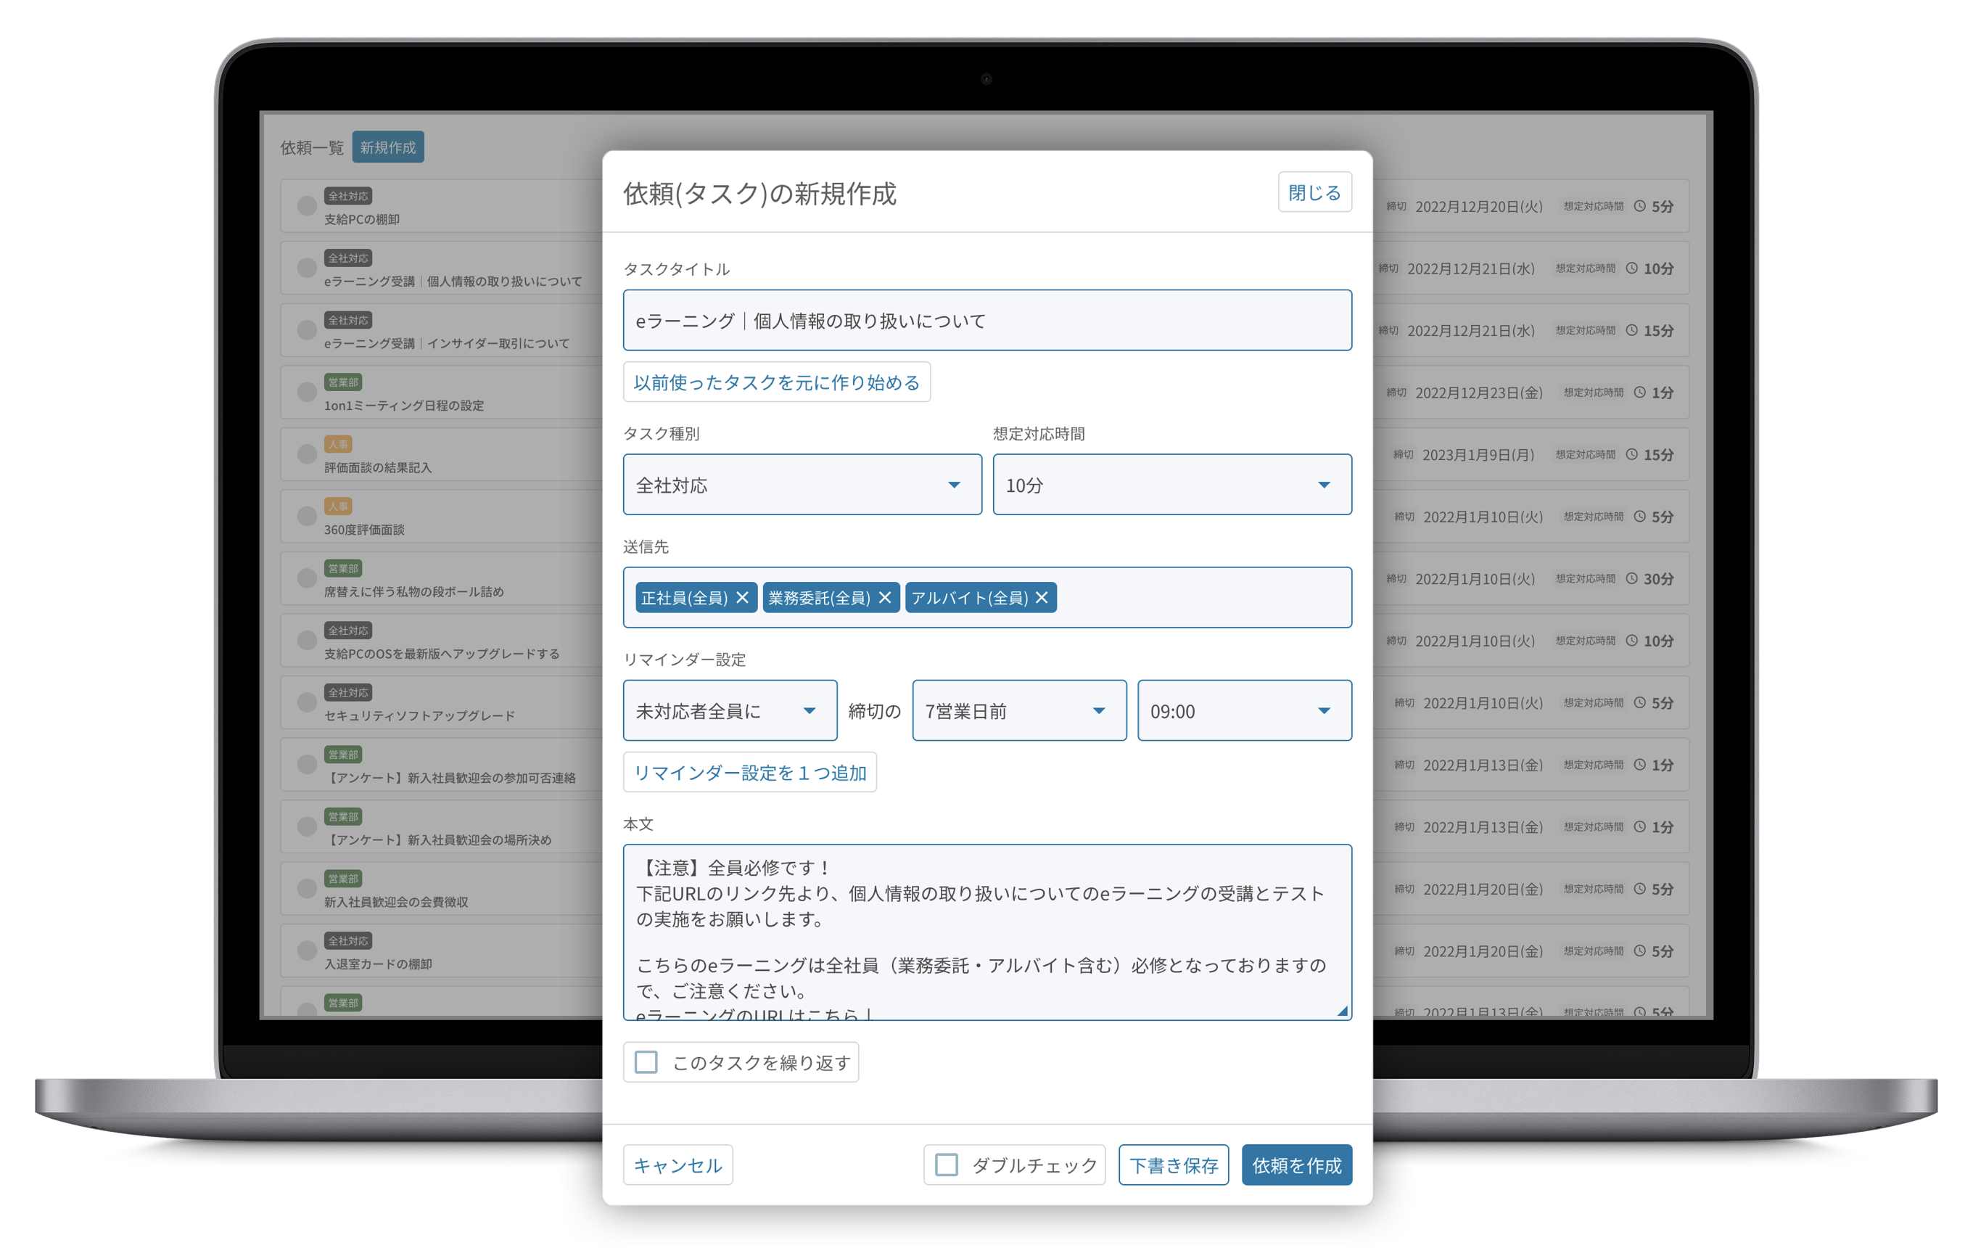Click 以前使ったタスクを元に作り始める link button

pos(776,382)
